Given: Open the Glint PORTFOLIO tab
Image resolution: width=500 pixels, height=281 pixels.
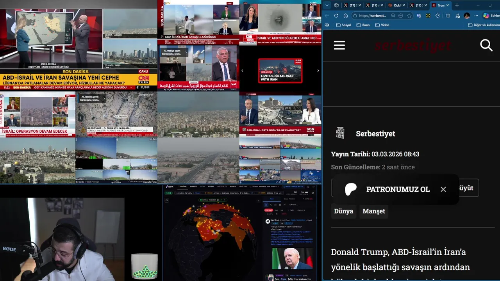Looking at the screenshot, I should coord(222,187).
